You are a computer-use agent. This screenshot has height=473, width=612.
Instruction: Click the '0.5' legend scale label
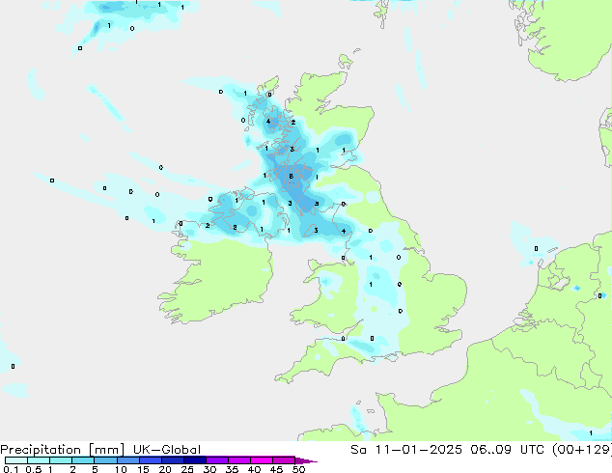34,469
